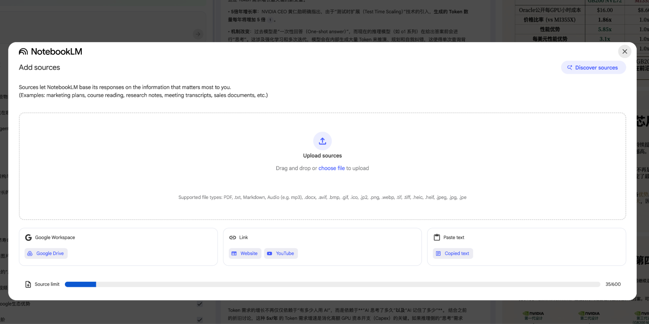Click the upload arrow icon above Upload sources
The image size is (649, 324).
pos(322,141)
